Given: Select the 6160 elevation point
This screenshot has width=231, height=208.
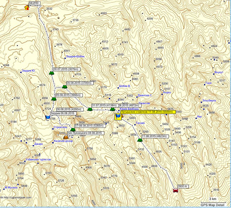Looking at the screenshot, I should pos(48,173).
